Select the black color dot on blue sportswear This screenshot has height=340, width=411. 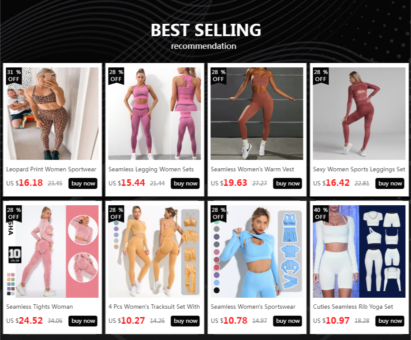pyautogui.click(x=217, y=290)
